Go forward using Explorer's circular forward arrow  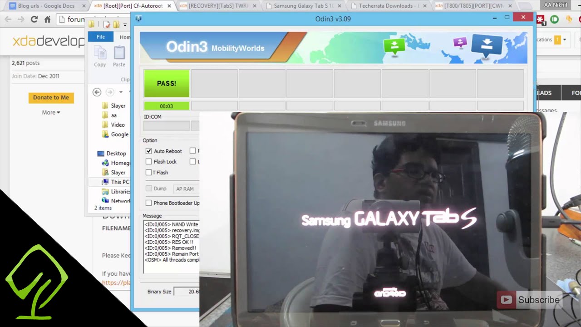pos(109,92)
